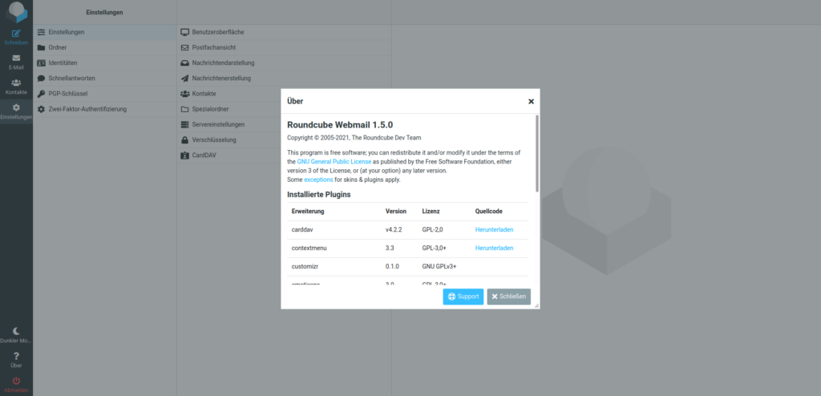
Task: Click the Nachrichtendarstellung inbox icon
Action: (x=184, y=63)
